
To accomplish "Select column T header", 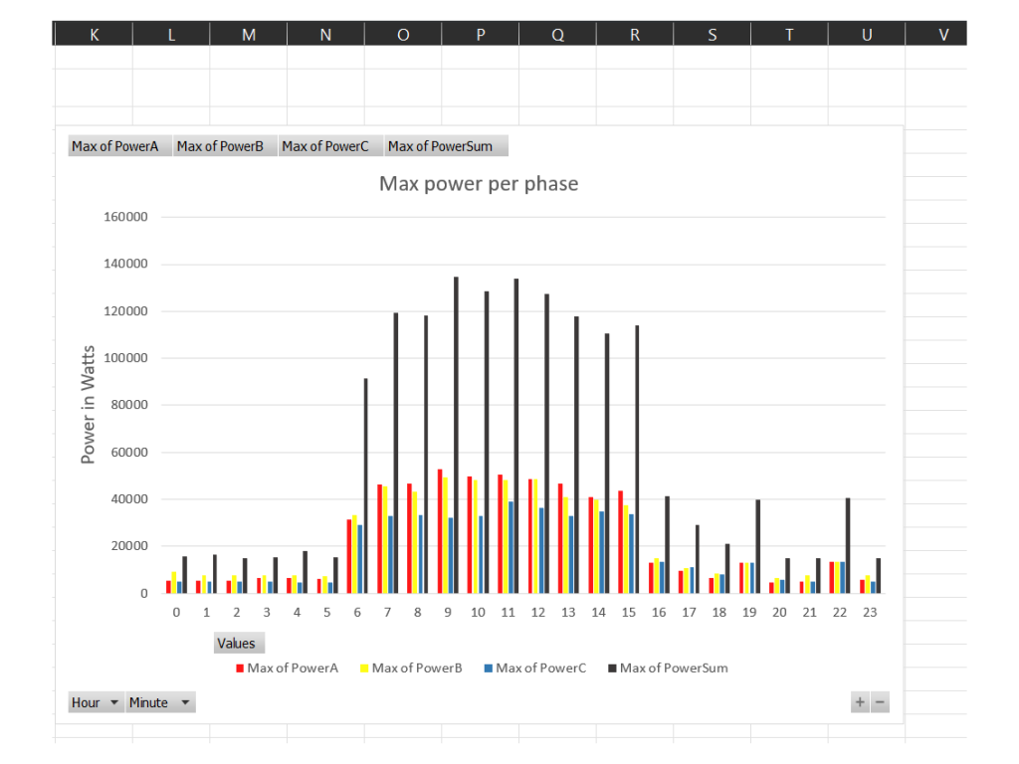I will point(789,35).
